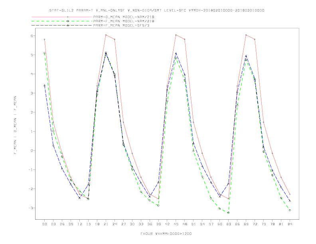Click the red solid line legend sample
The image size is (316, 244).
point(62,17)
